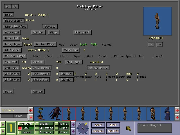Toggle the Scenery checkbox
The image size is (180, 135).
(x=37, y=132)
